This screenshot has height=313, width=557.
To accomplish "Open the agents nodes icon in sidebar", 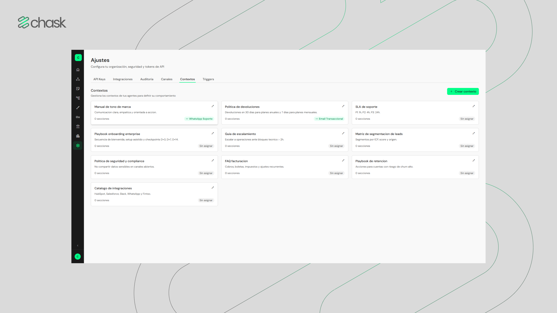I will pos(78,79).
